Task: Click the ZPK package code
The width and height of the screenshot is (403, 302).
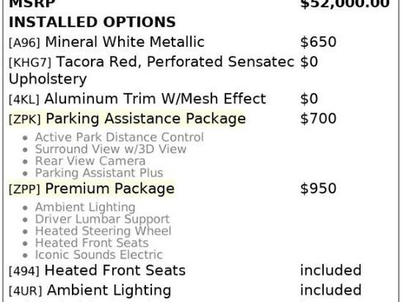Action: (x=25, y=120)
